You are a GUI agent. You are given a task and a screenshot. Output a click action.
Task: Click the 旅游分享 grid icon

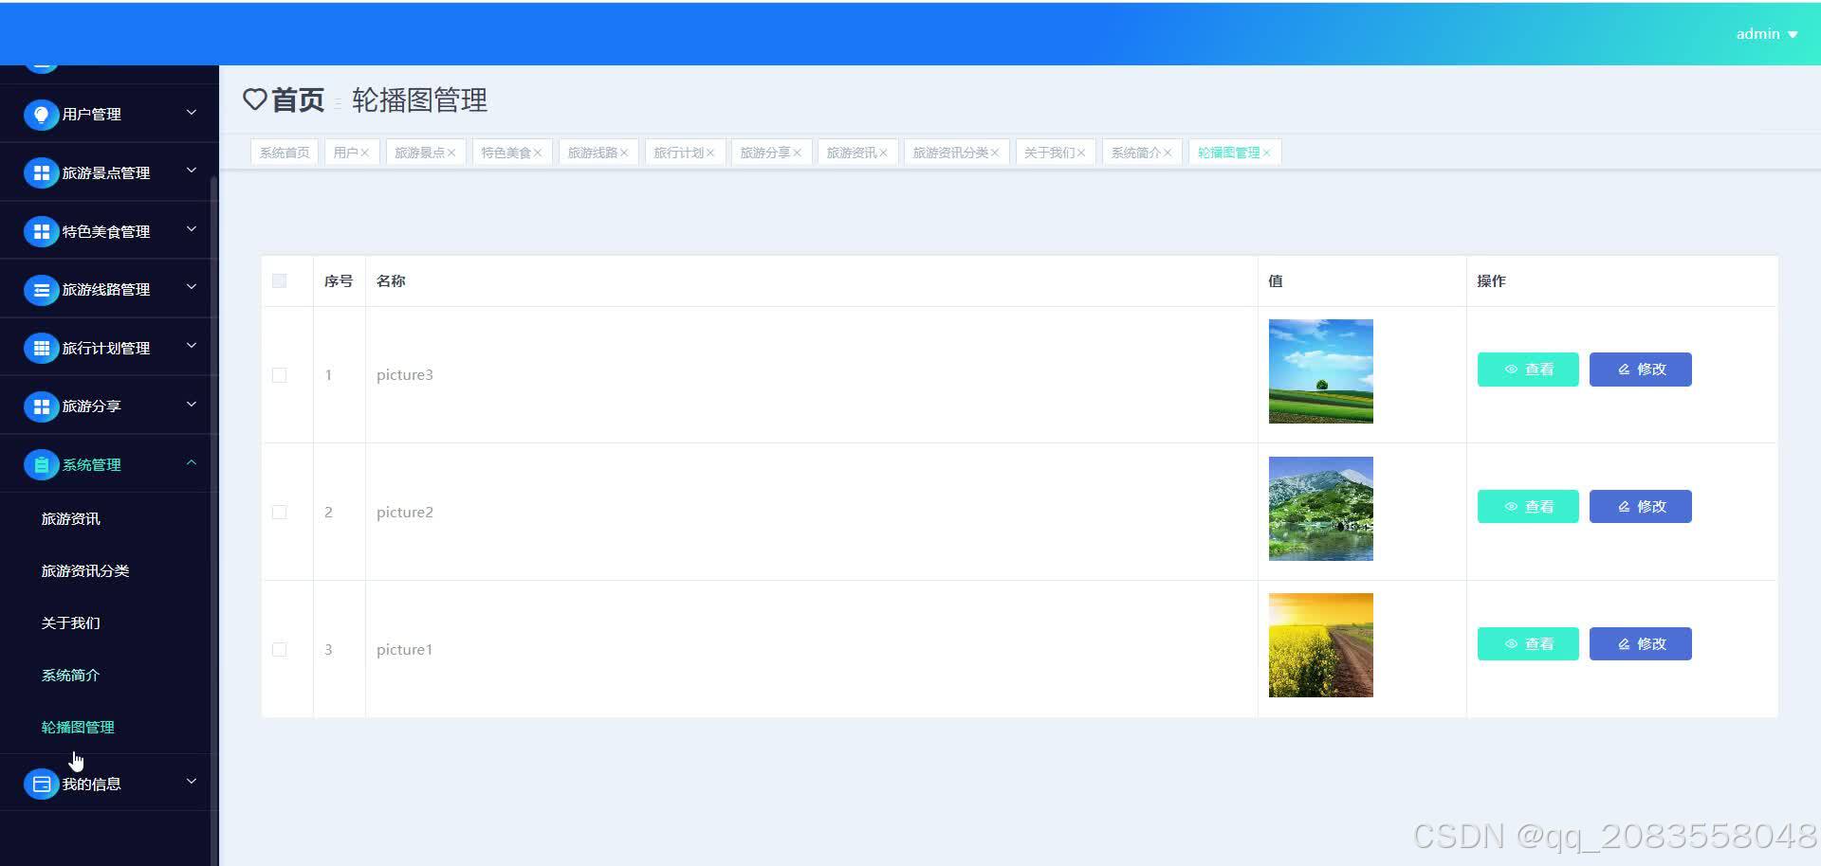(41, 406)
